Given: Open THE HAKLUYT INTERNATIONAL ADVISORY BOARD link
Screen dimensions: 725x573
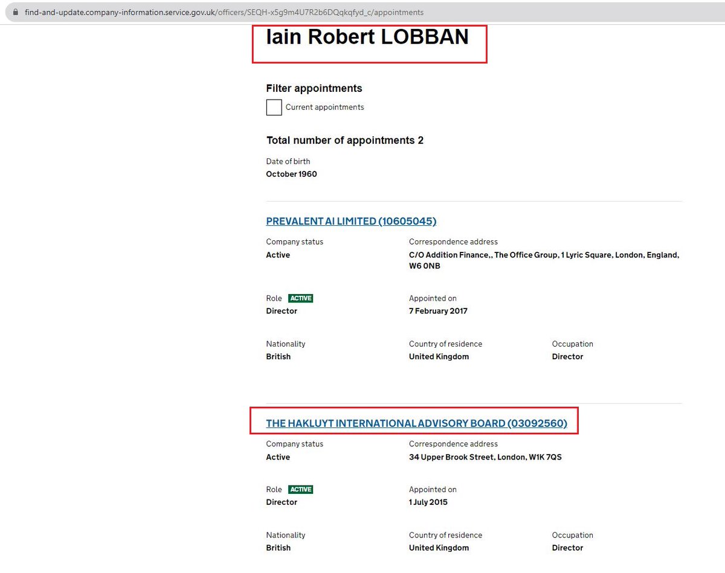Looking at the screenshot, I should 416,423.
